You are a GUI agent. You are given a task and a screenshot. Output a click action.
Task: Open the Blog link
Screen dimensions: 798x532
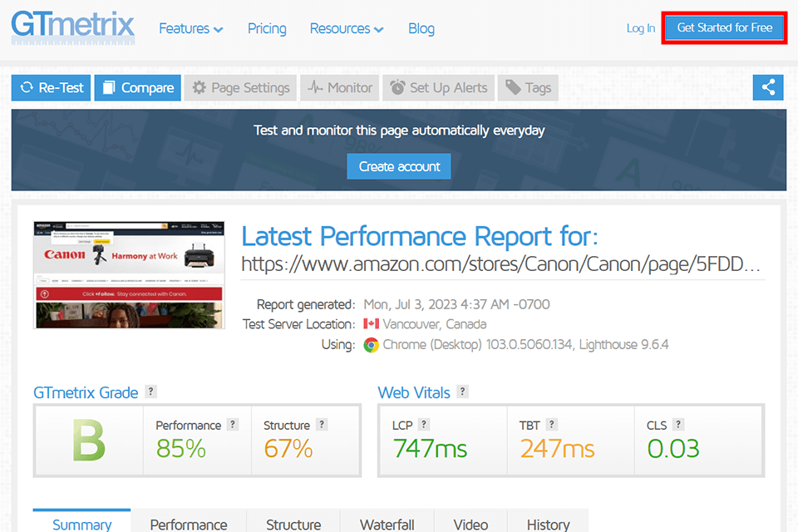(421, 28)
